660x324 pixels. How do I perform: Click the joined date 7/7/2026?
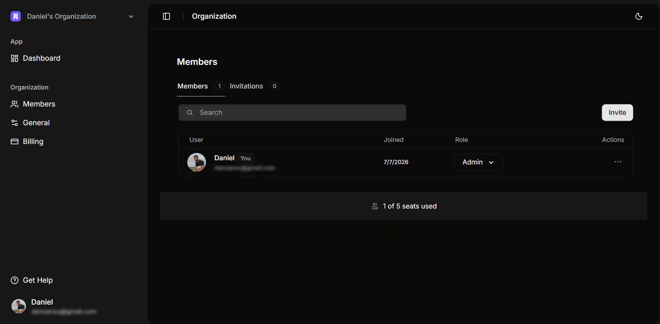[x=396, y=162]
